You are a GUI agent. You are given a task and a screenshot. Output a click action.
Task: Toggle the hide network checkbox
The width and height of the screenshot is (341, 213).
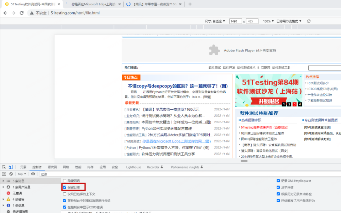tap(64, 181)
